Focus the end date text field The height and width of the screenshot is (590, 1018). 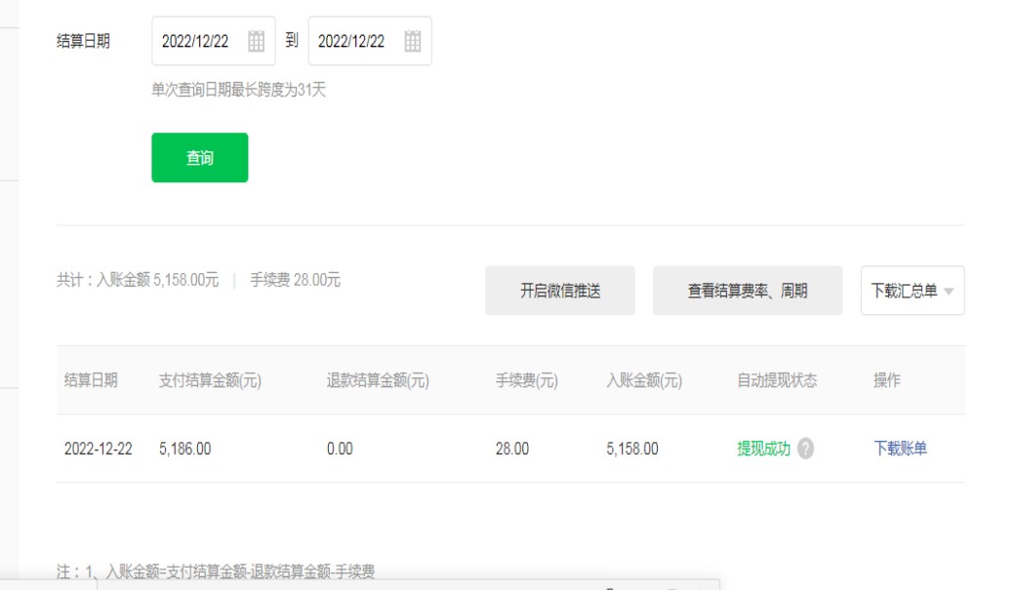click(x=352, y=41)
